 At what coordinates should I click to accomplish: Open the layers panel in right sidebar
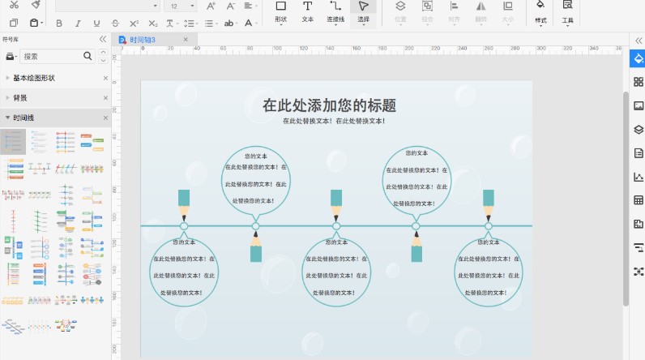[638, 129]
